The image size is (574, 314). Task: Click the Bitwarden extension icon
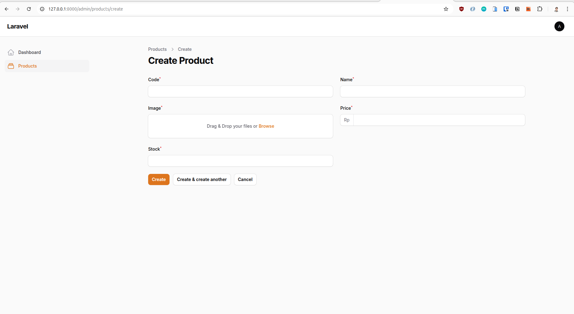pyautogui.click(x=506, y=9)
